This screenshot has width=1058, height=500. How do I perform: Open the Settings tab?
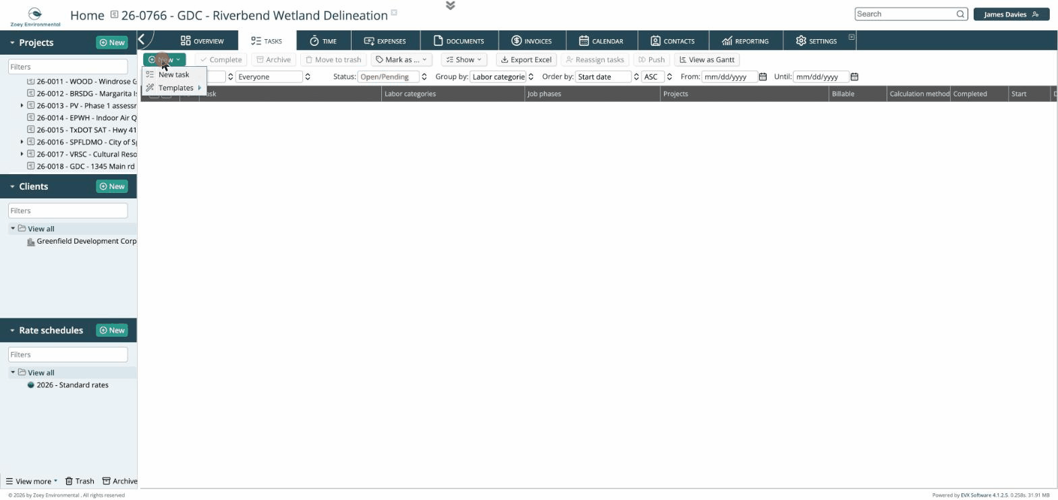[816, 40]
